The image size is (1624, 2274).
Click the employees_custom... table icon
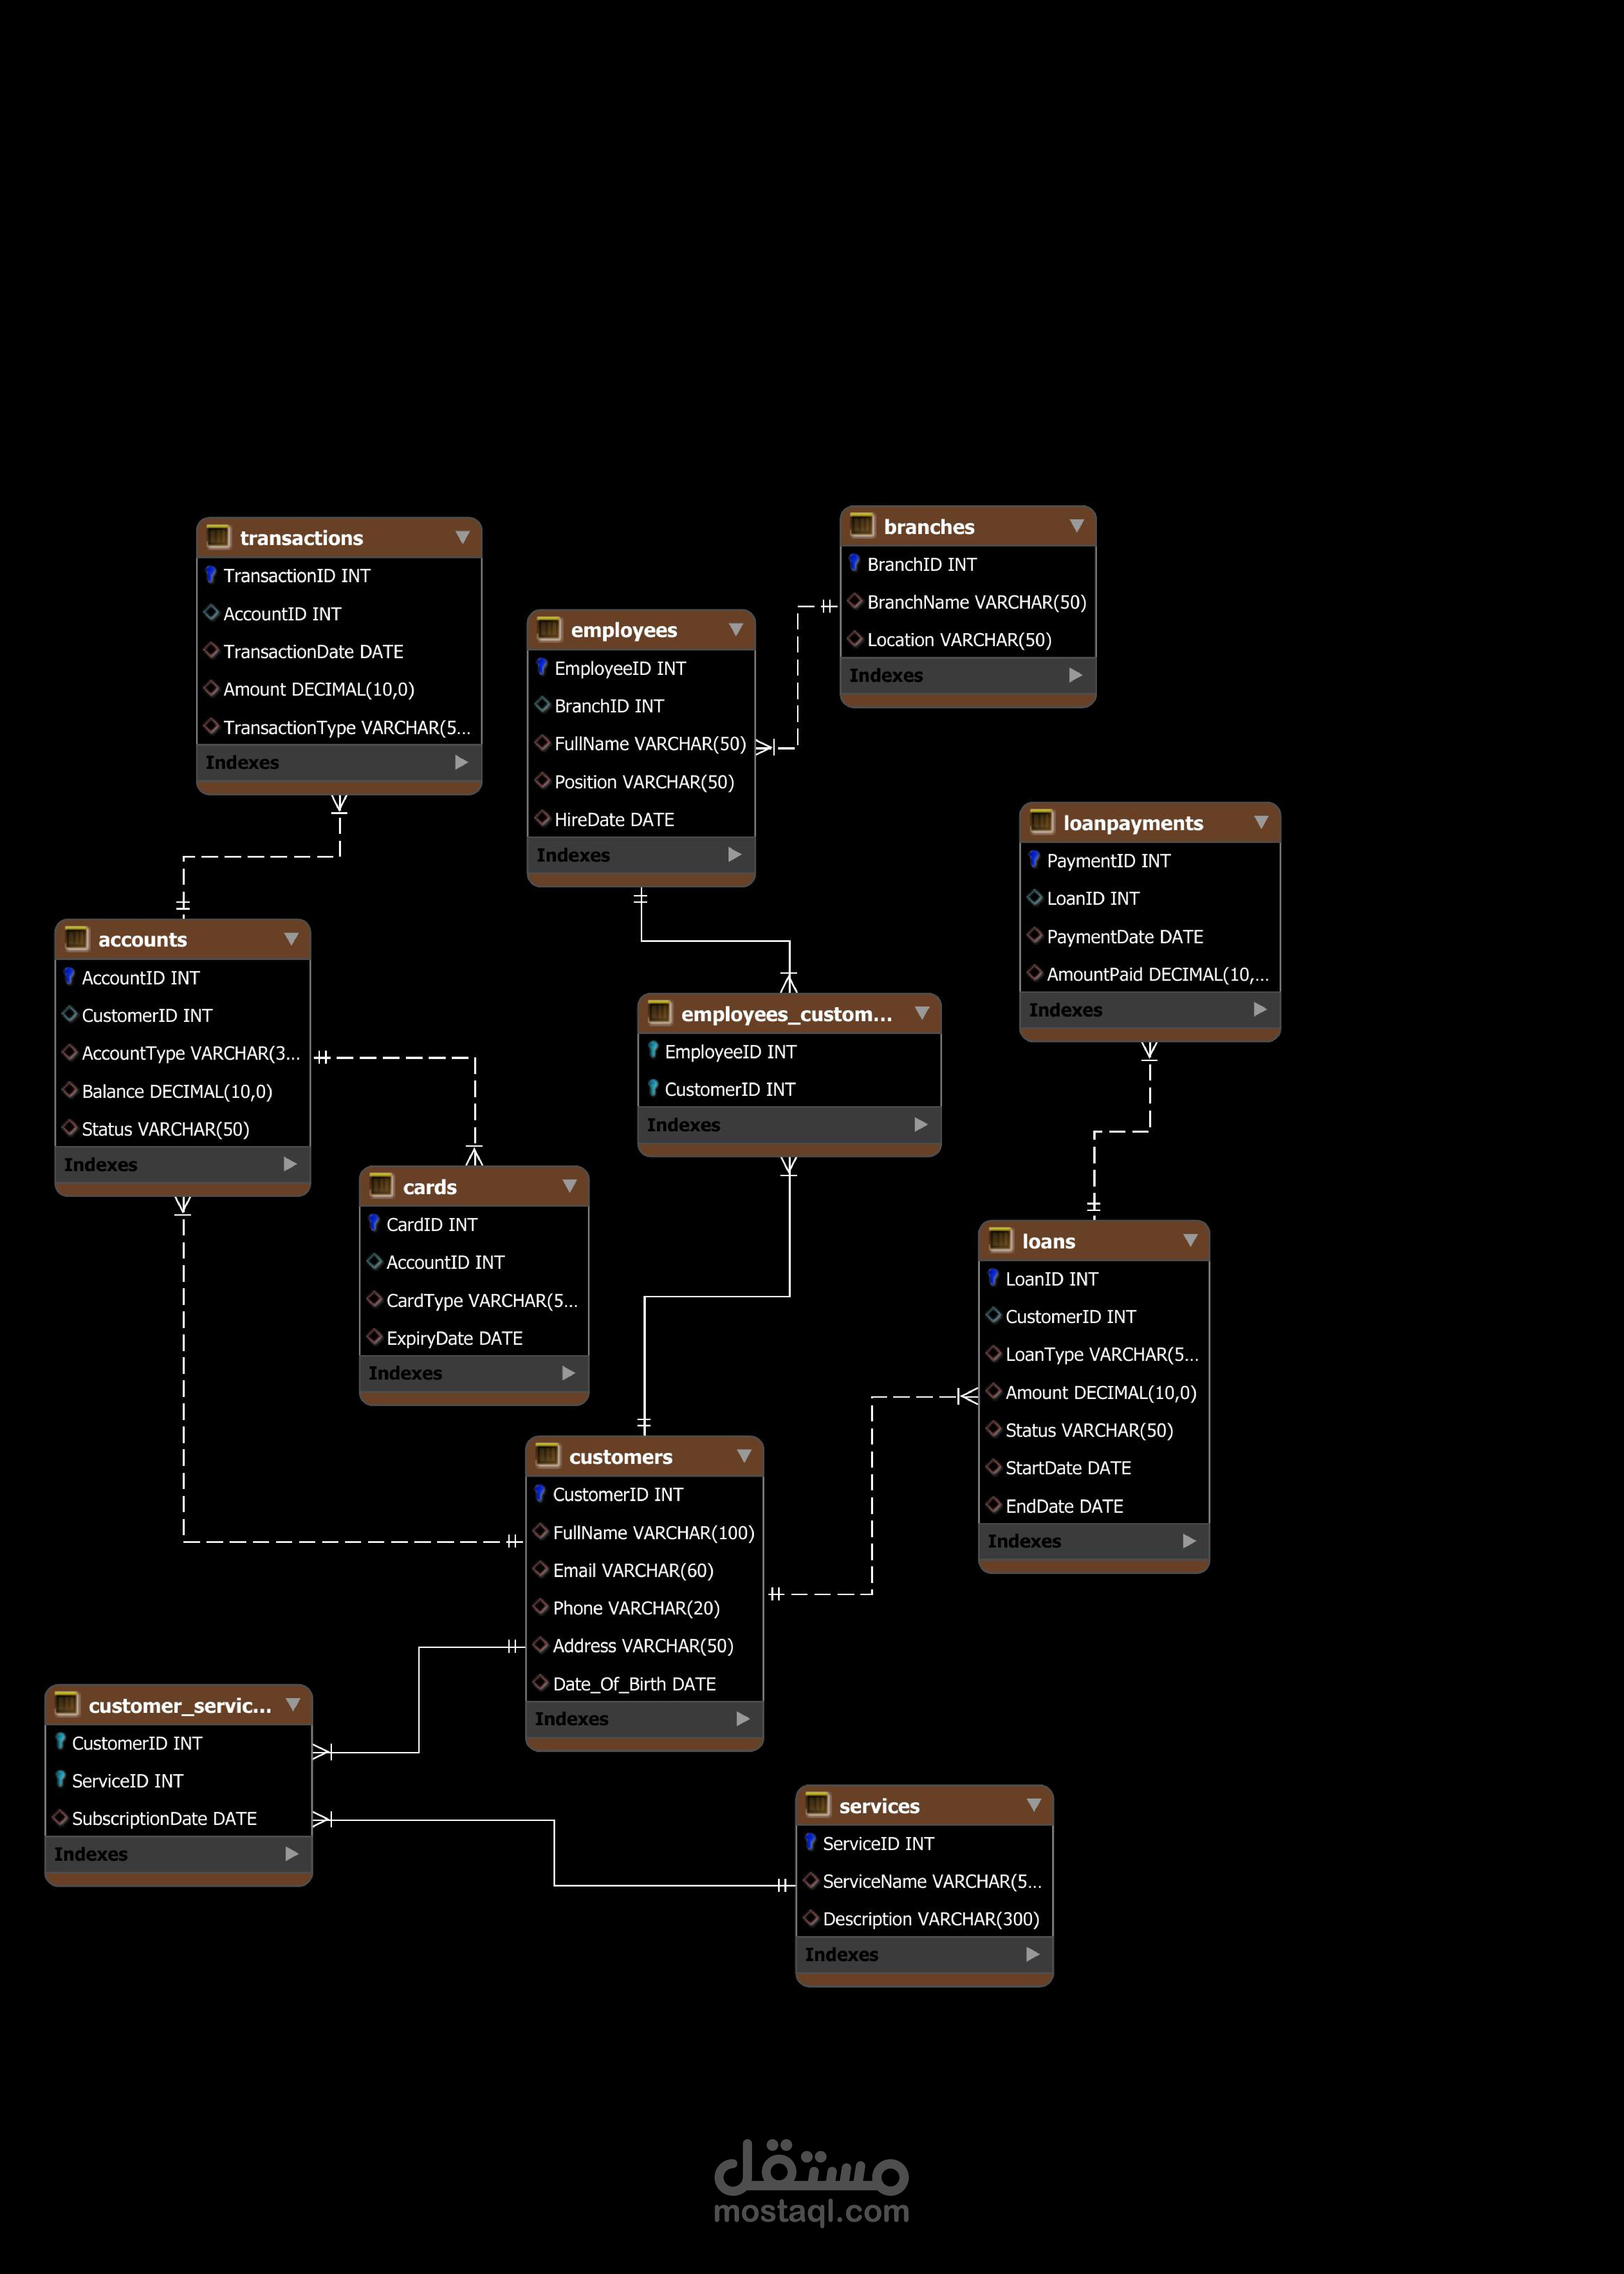coord(660,1013)
